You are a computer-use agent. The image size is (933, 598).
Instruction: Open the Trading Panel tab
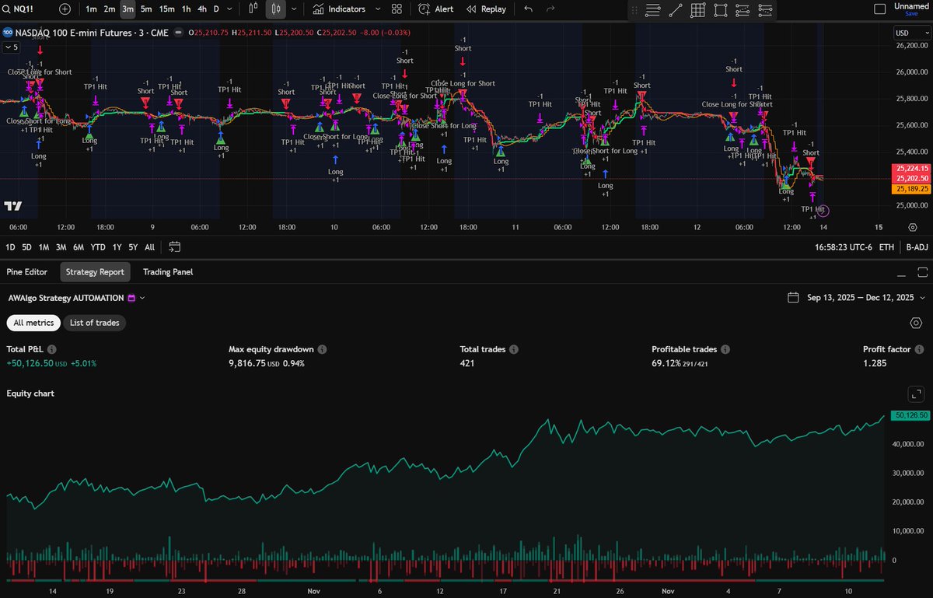coord(167,272)
